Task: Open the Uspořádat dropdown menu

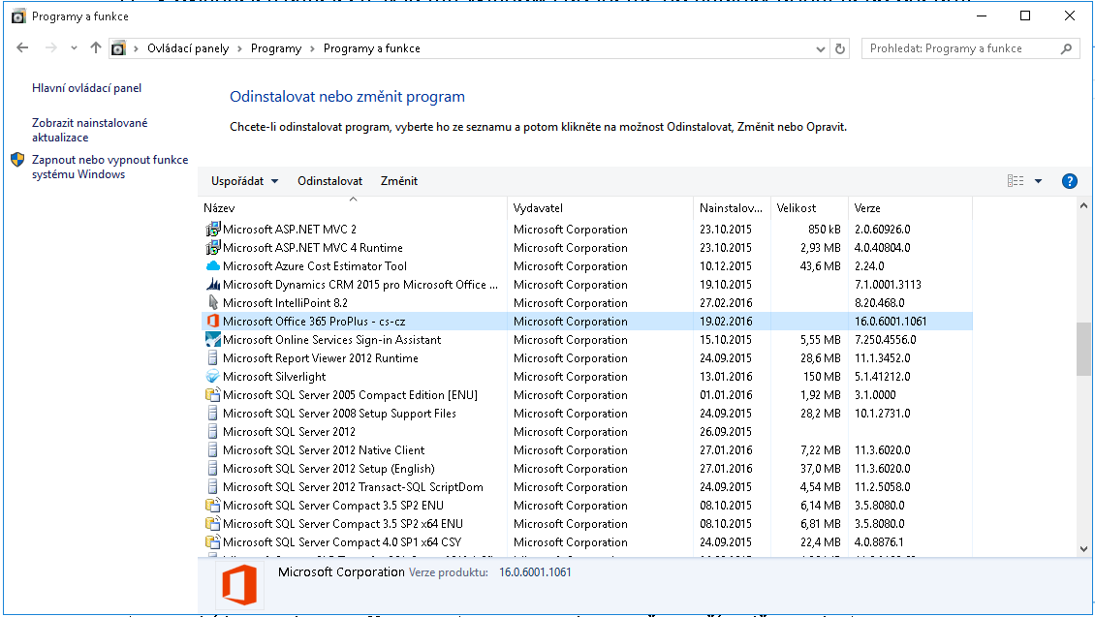Action: click(245, 181)
